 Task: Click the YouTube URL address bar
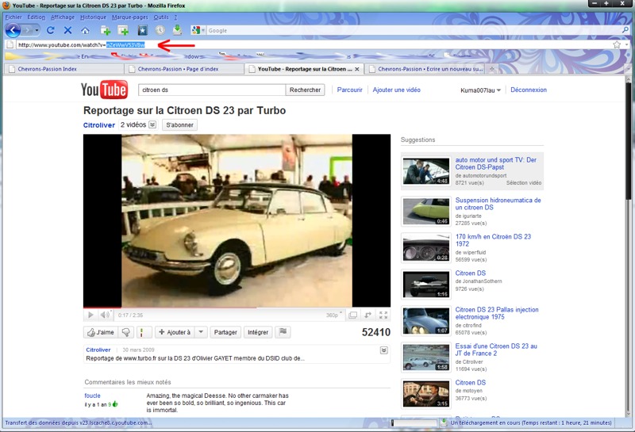tap(312, 45)
